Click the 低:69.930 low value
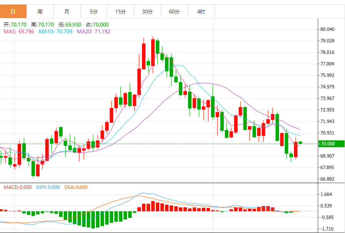345x233 pixels. point(70,25)
